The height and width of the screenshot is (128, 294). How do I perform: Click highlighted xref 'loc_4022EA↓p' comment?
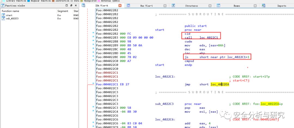click(271, 104)
